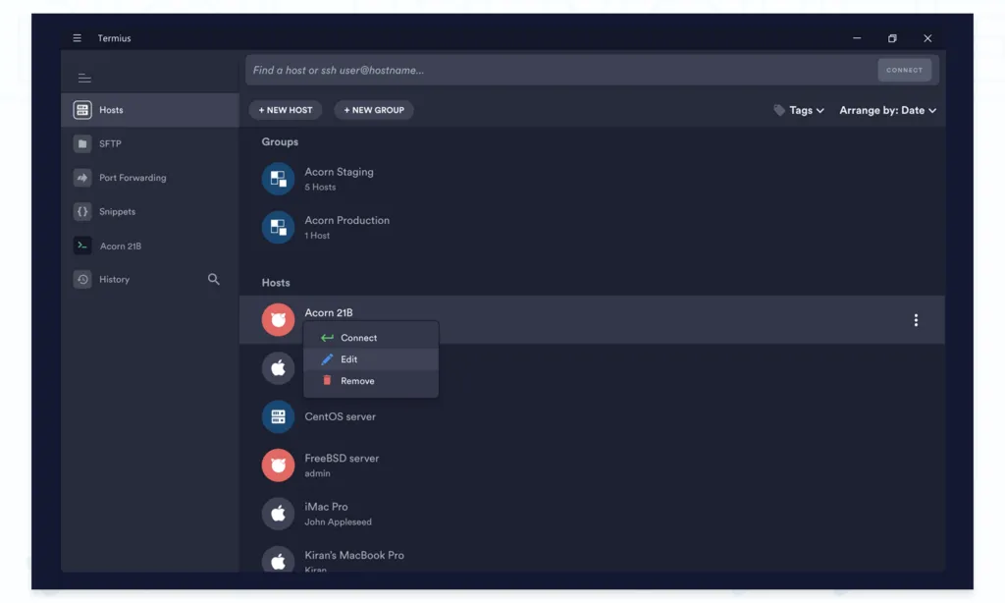The image size is (1005, 603).
Task: Close the Termius window
Action: pos(927,38)
